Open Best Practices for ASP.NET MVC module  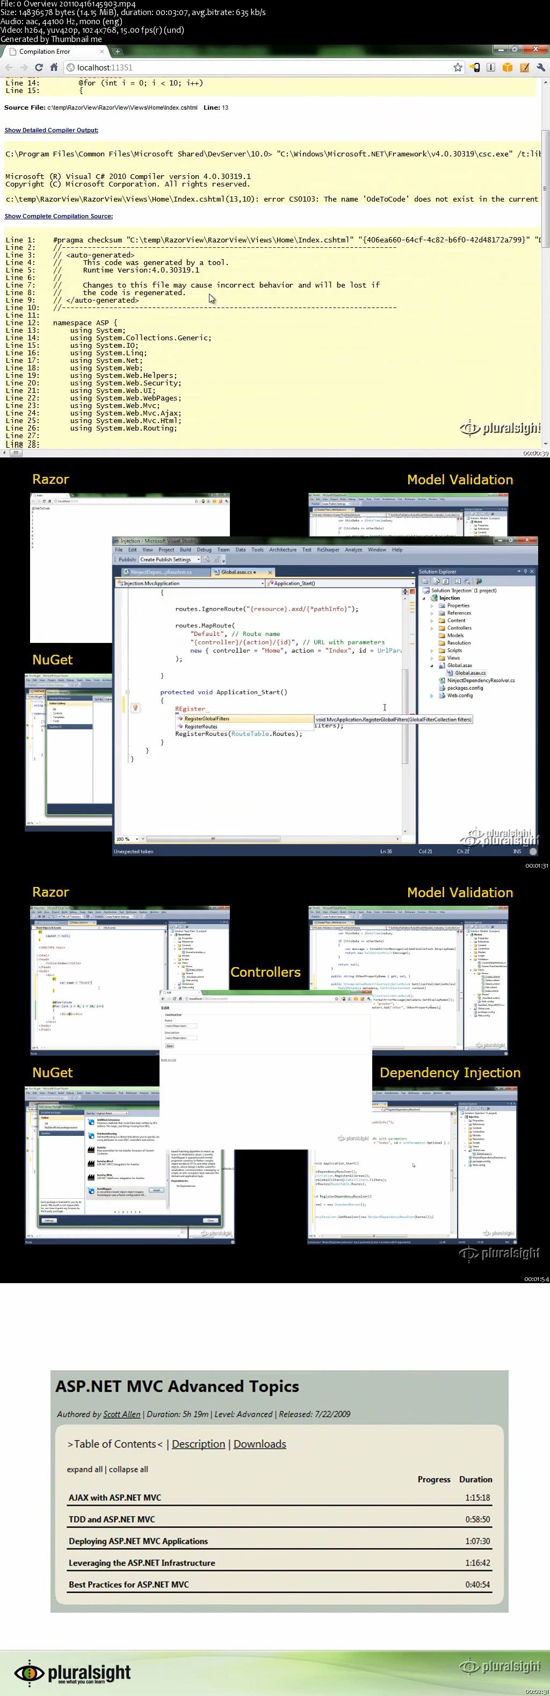(129, 1584)
